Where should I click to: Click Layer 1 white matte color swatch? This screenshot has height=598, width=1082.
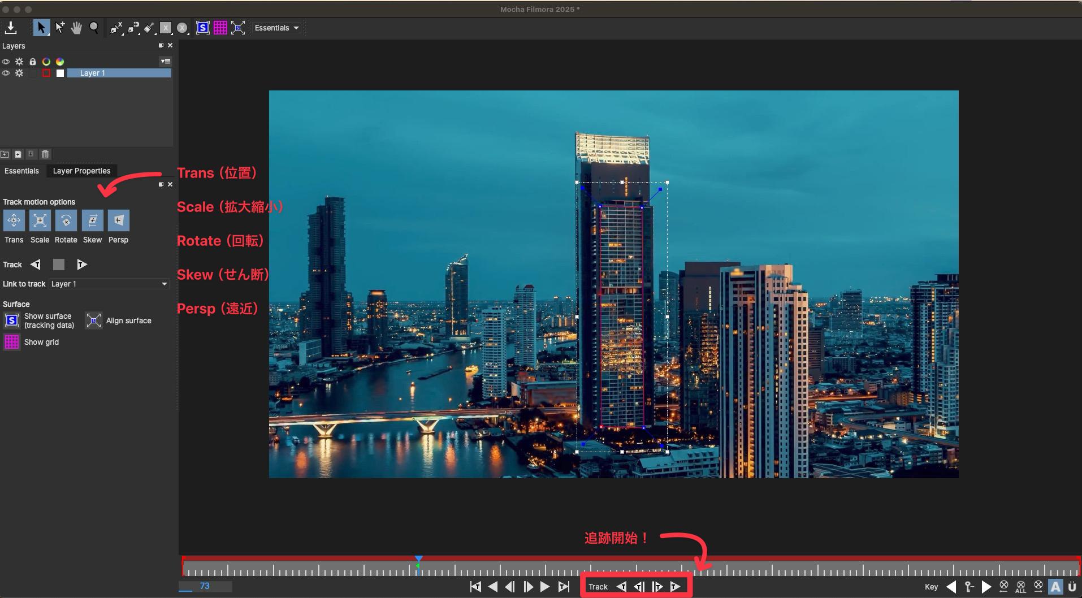[60, 73]
